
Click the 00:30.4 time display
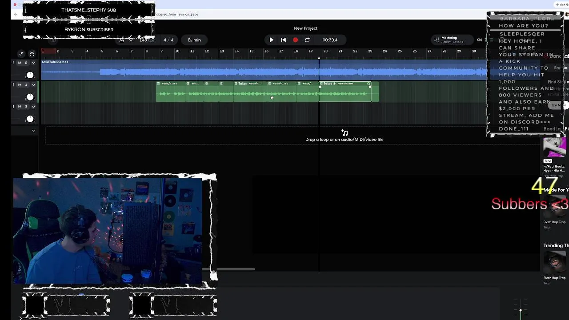(x=330, y=40)
